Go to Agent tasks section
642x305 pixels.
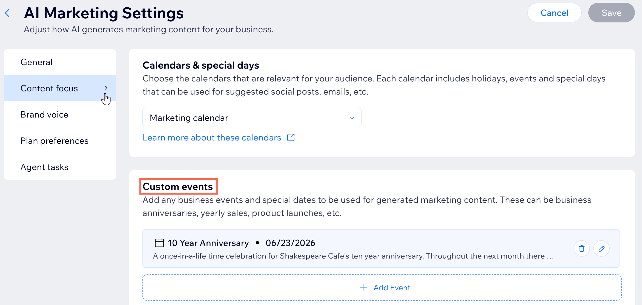[60, 167]
